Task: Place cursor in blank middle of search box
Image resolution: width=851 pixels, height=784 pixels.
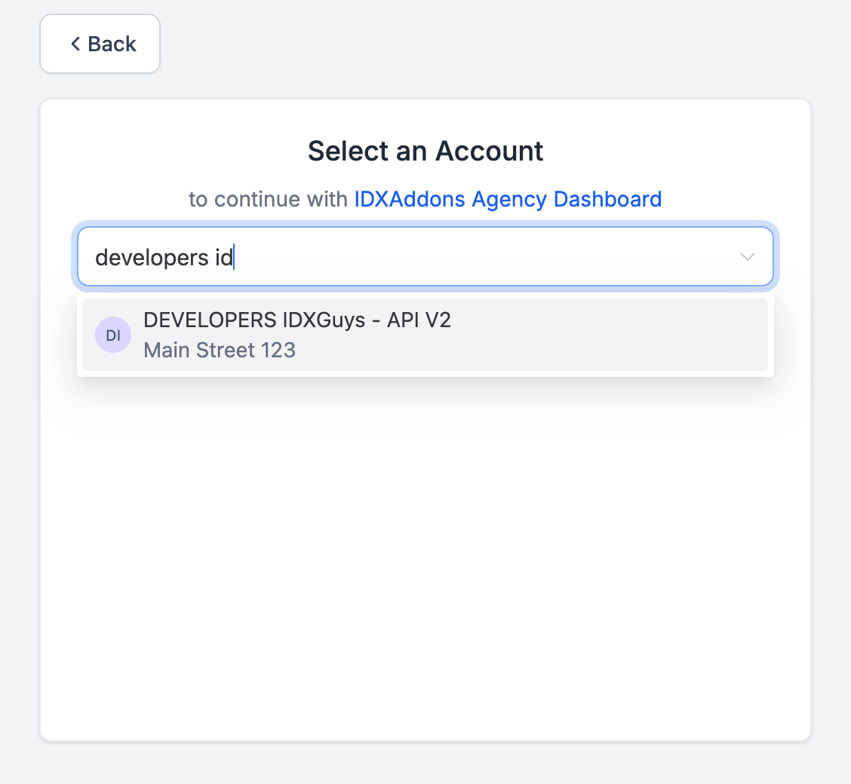Action: pos(483,257)
